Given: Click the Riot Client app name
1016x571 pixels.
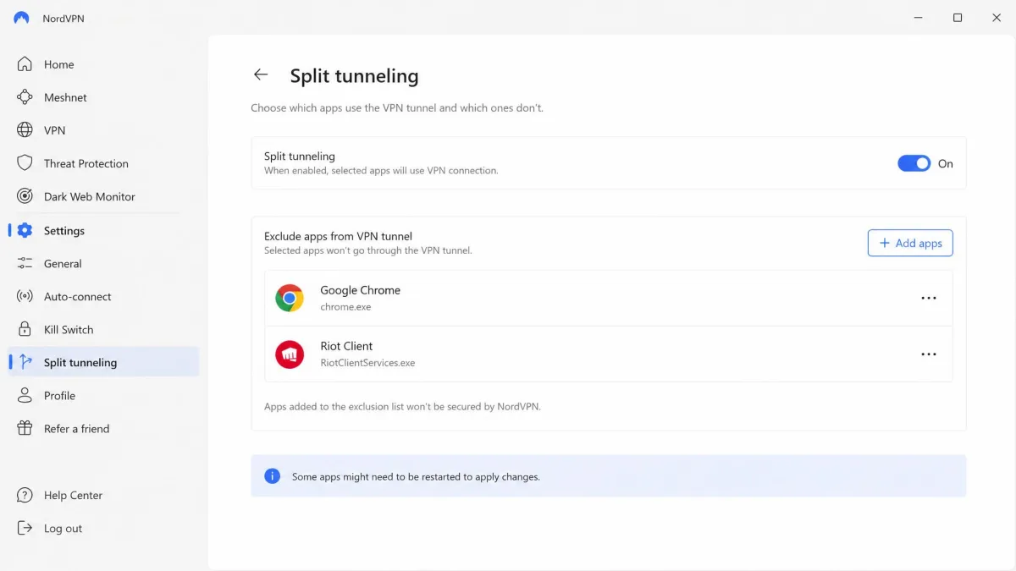Looking at the screenshot, I should 346,346.
